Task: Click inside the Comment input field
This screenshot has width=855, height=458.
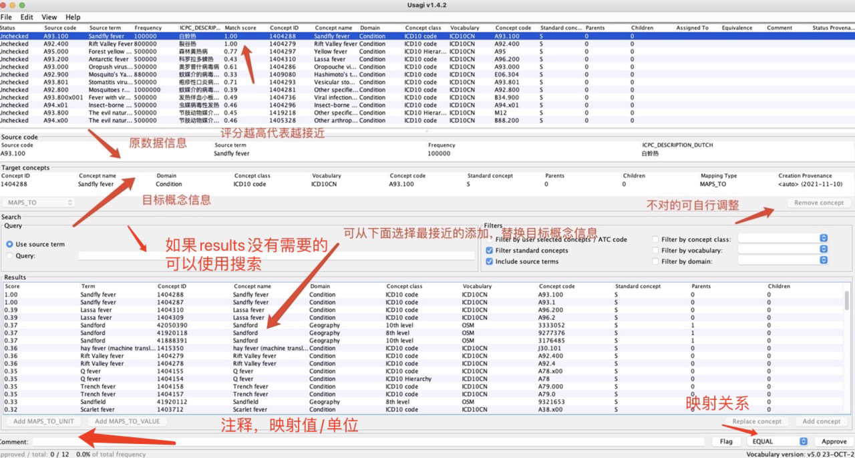Action: point(334,441)
